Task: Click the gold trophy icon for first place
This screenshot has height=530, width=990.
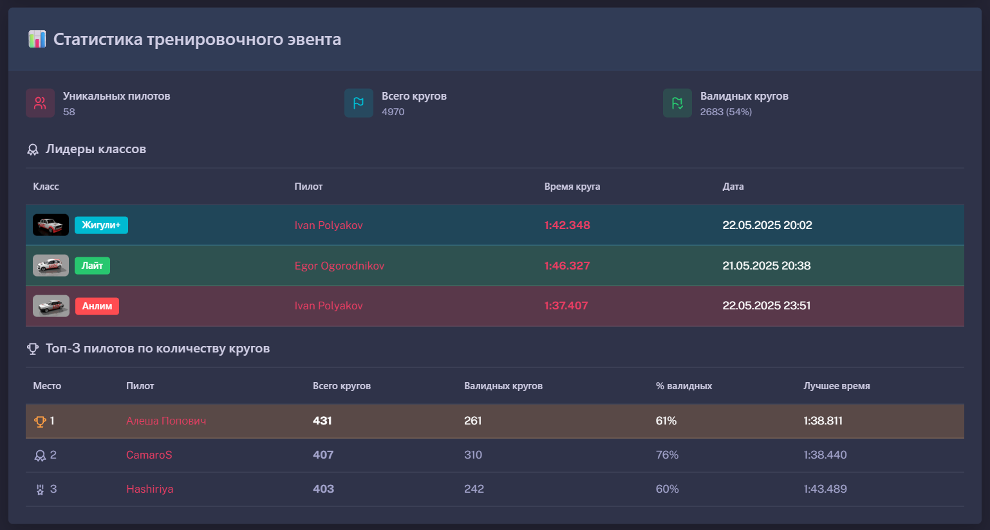Action: [40, 421]
